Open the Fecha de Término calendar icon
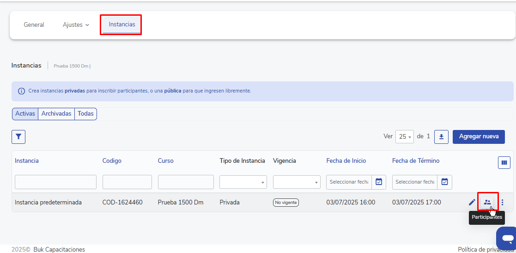Image resolution: width=516 pixels, height=253 pixels. click(444, 182)
